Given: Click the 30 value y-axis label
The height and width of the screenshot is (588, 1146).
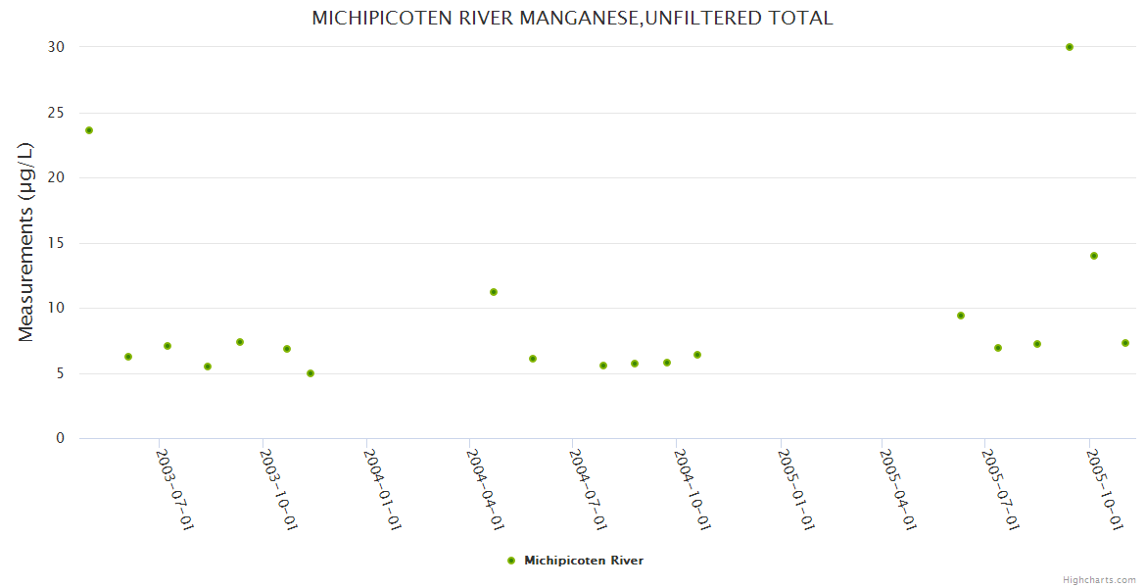Looking at the screenshot, I should pyautogui.click(x=58, y=47).
